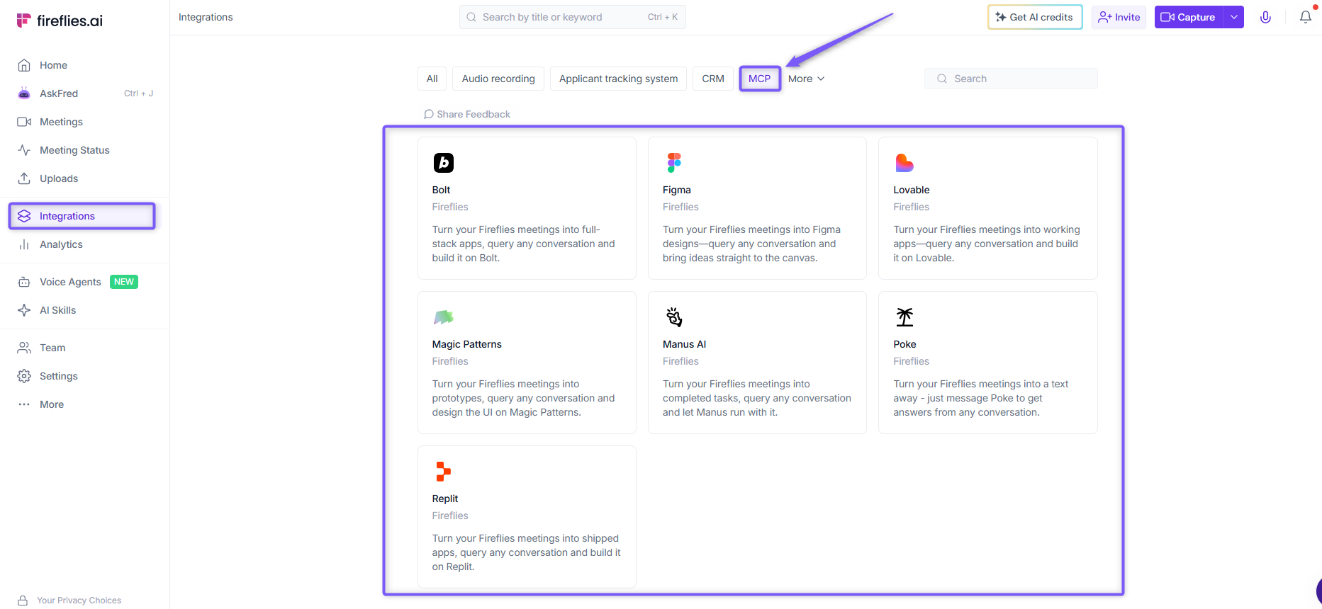The width and height of the screenshot is (1322, 609).
Task: Open the Poke palm tree icon
Action: (904, 317)
